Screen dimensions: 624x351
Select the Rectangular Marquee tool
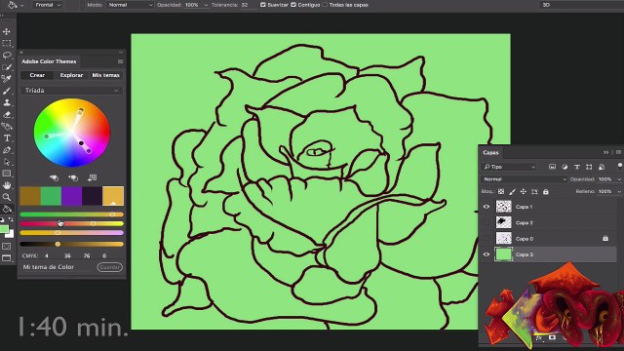pyautogui.click(x=7, y=43)
